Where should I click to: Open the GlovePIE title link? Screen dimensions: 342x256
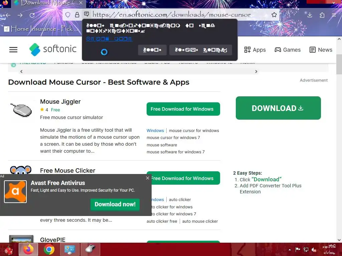pyautogui.click(x=53, y=240)
